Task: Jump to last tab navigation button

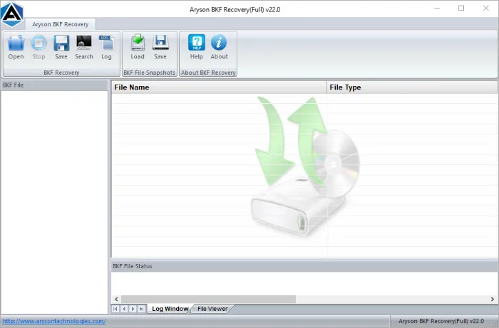Action: click(x=142, y=309)
